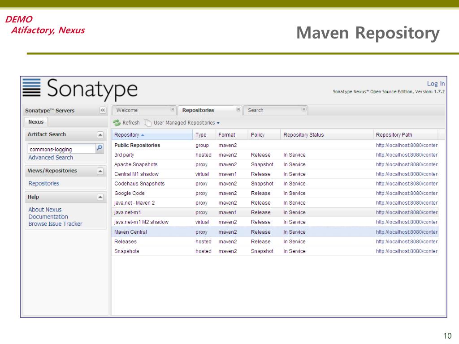
Task: Click the Refresh button label
Action: [x=131, y=123]
